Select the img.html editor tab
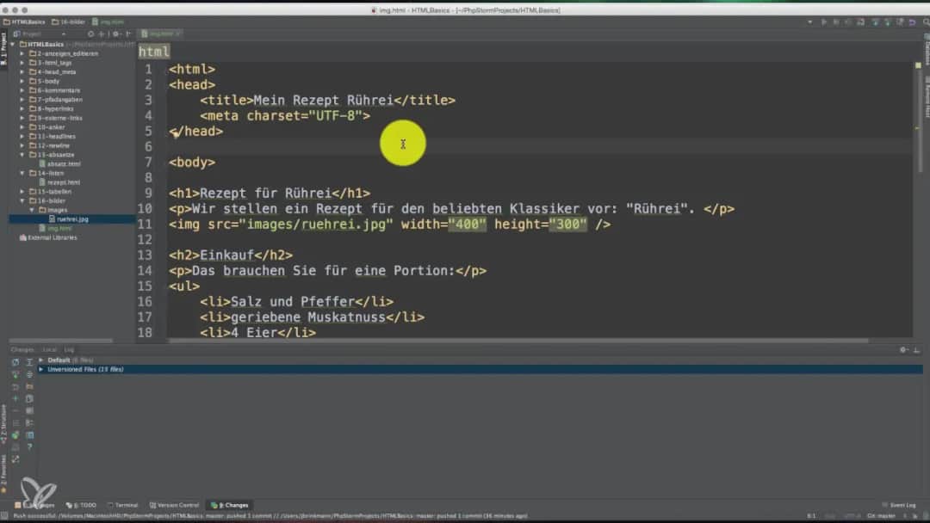The height and width of the screenshot is (523, 930). tap(162, 33)
